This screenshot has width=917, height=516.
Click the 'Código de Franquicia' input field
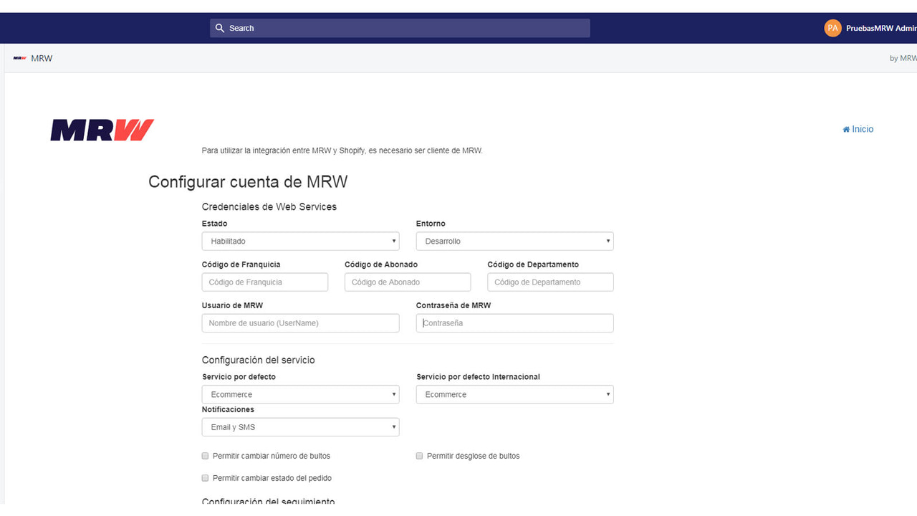(x=264, y=282)
